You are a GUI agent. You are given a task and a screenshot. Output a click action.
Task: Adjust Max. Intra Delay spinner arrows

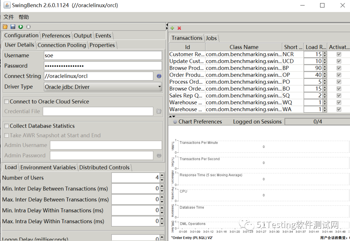click(162, 221)
